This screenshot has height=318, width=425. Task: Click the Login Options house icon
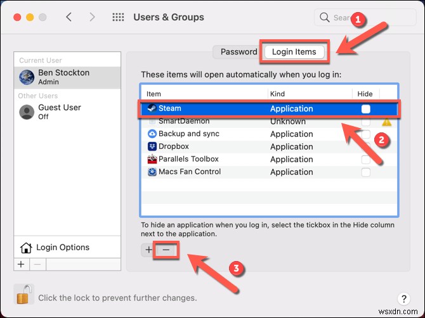coord(26,247)
